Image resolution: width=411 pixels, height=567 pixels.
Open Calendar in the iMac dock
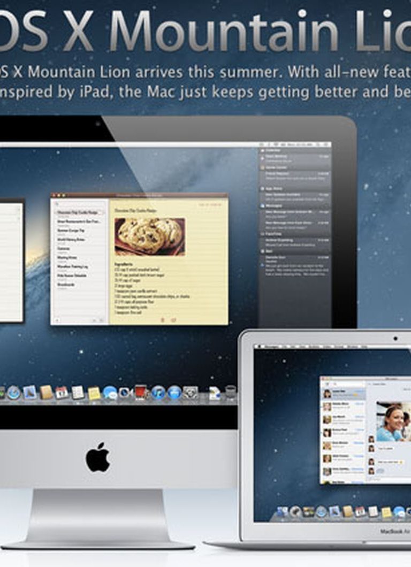point(62,392)
